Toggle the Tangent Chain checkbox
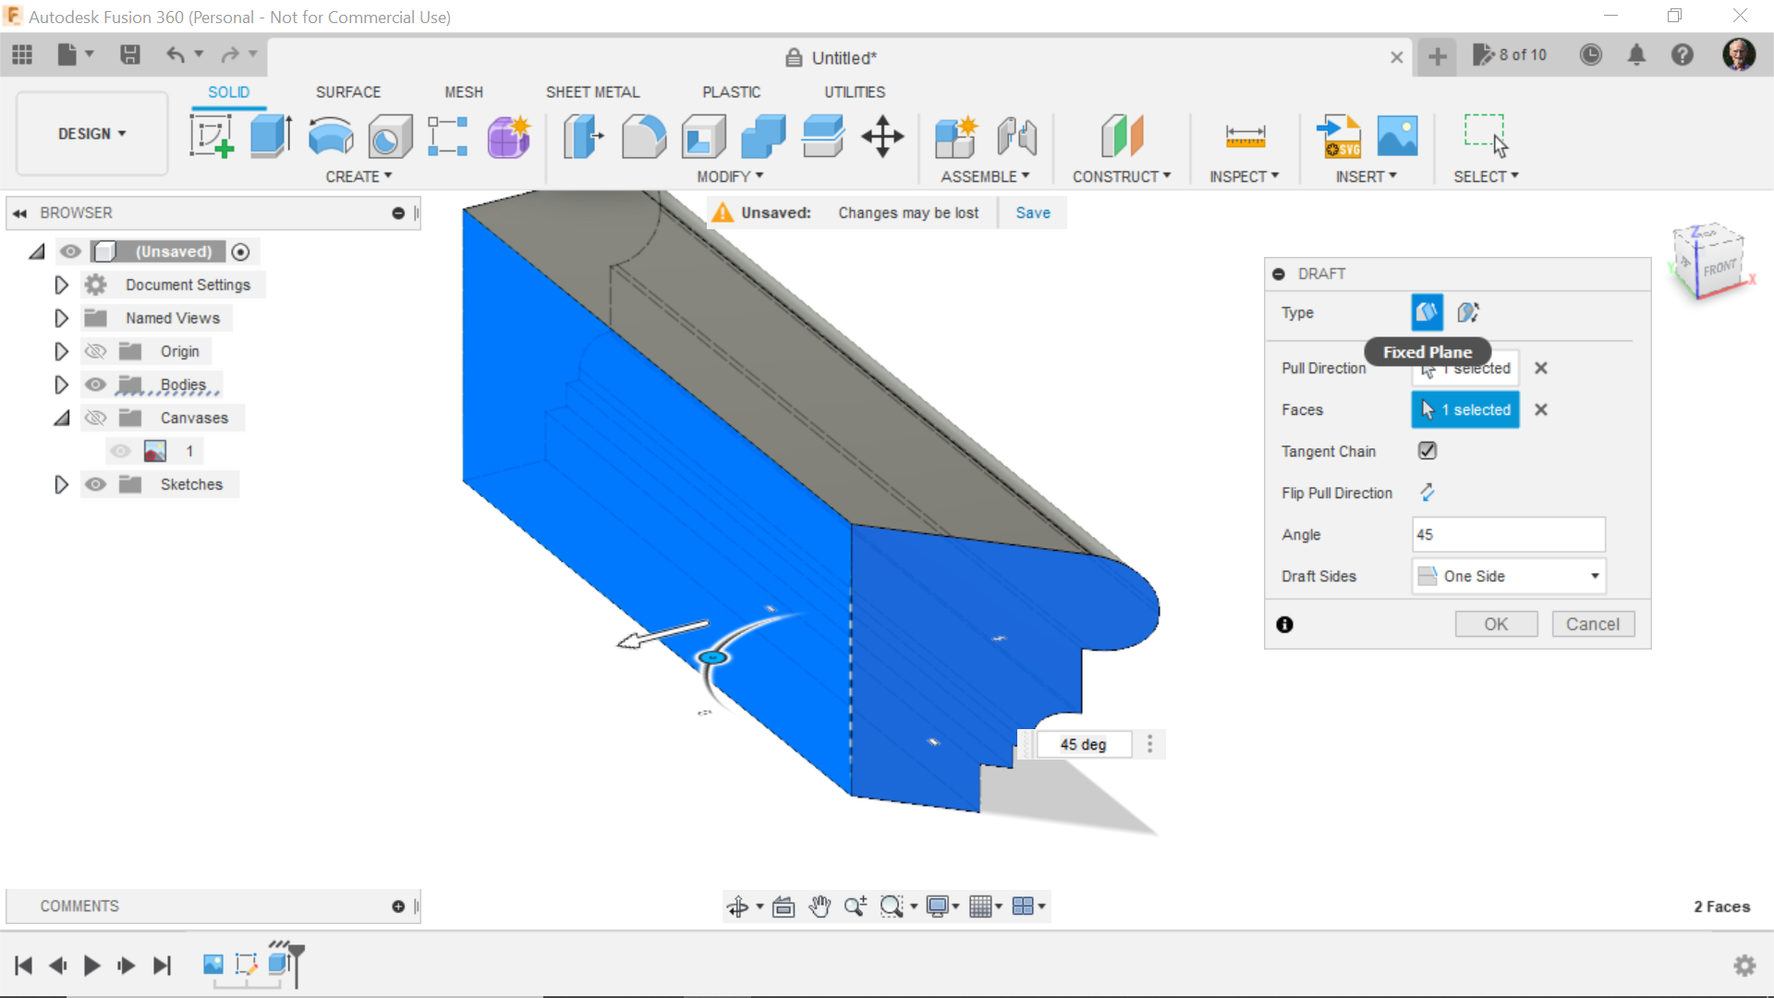The height and width of the screenshot is (998, 1774). [1428, 451]
